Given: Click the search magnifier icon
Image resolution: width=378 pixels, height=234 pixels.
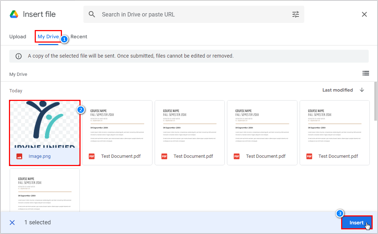Looking at the screenshot, I should pos(92,14).
